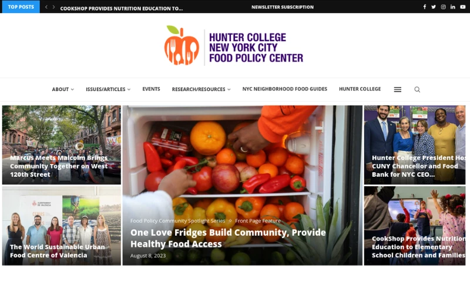Click the Newsletter Subscription link

[283, 7]
